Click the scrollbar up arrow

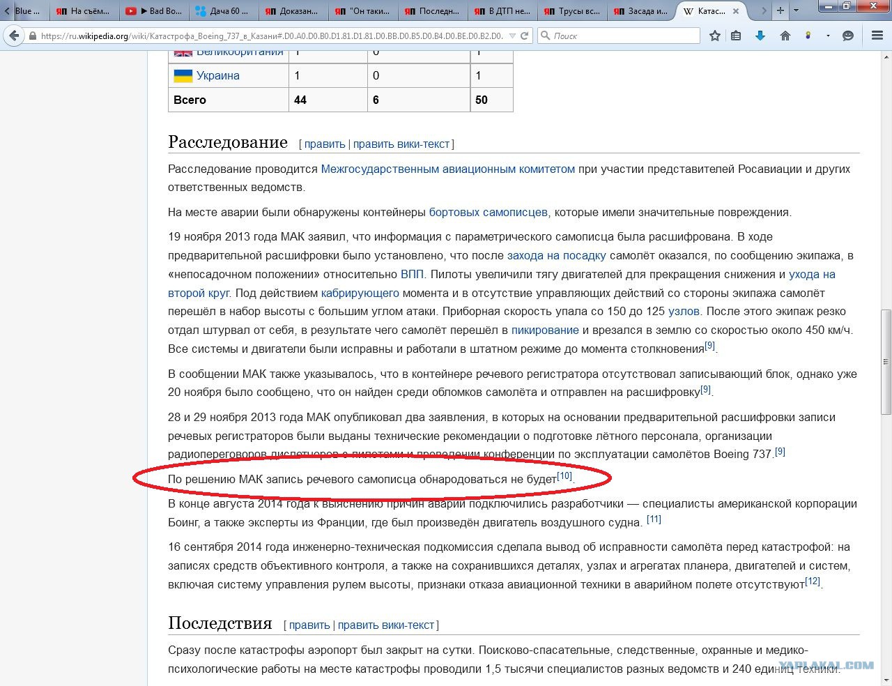(x=886, y=56)
